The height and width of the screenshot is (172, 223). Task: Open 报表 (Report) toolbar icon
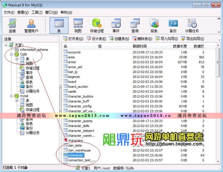(x=154, y=26)
